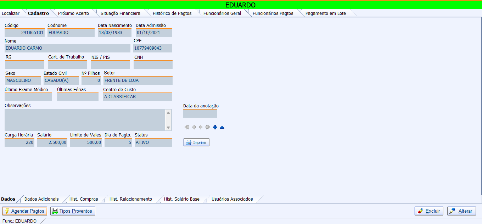
Task: Click the blue up-triangle annotation icon
Action: coord(222,127)
